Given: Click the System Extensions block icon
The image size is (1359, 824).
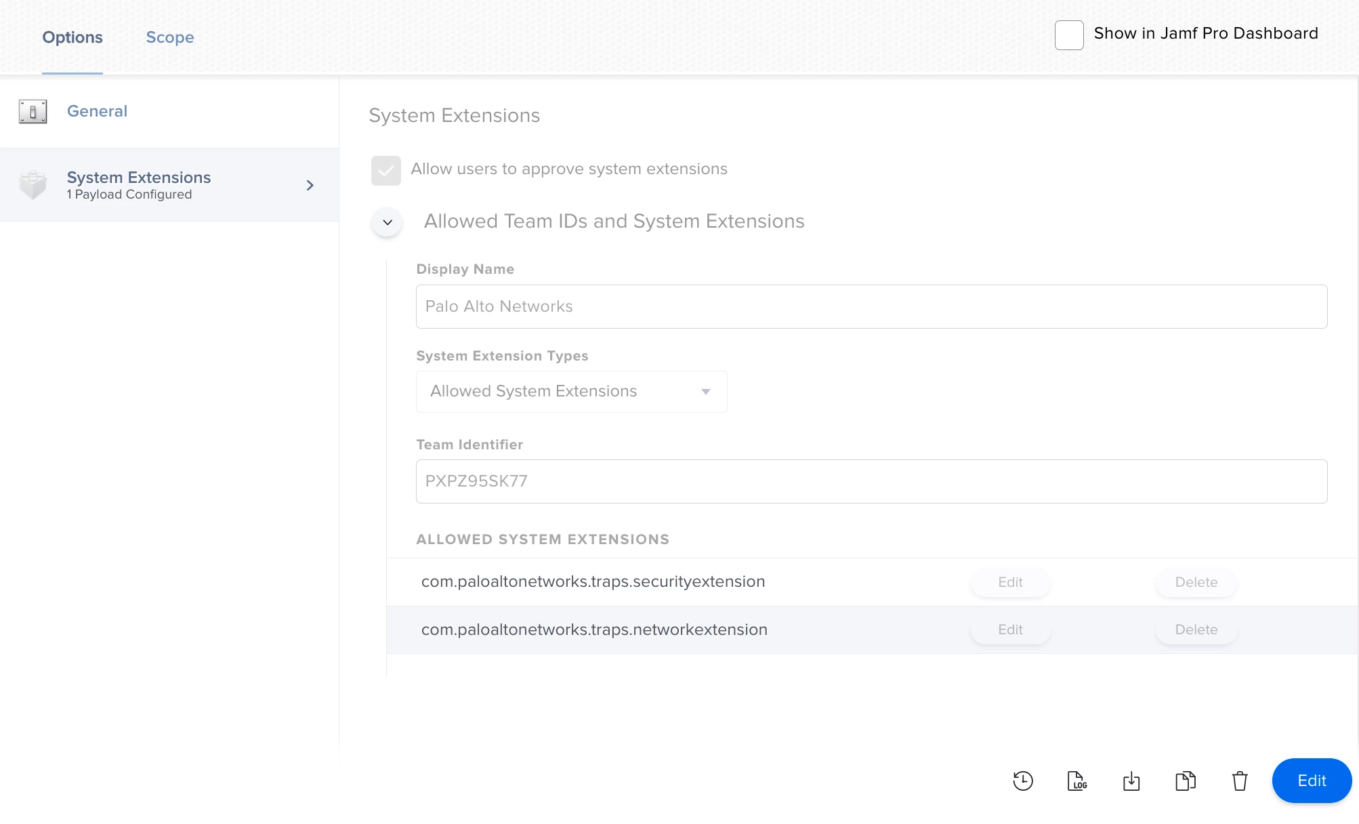Looking at the screenshot, I should click(x=33, y=185).
